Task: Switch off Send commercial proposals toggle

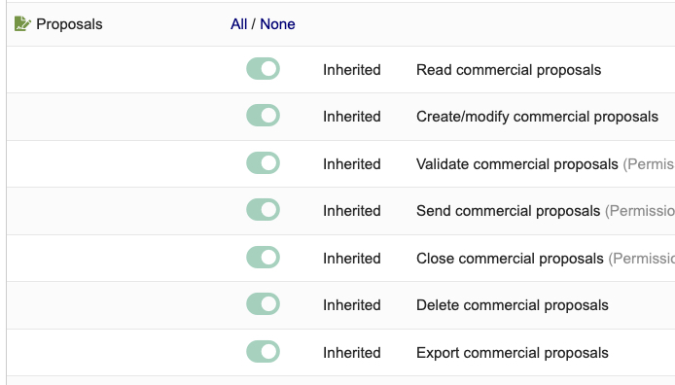Action: [263, 210]
